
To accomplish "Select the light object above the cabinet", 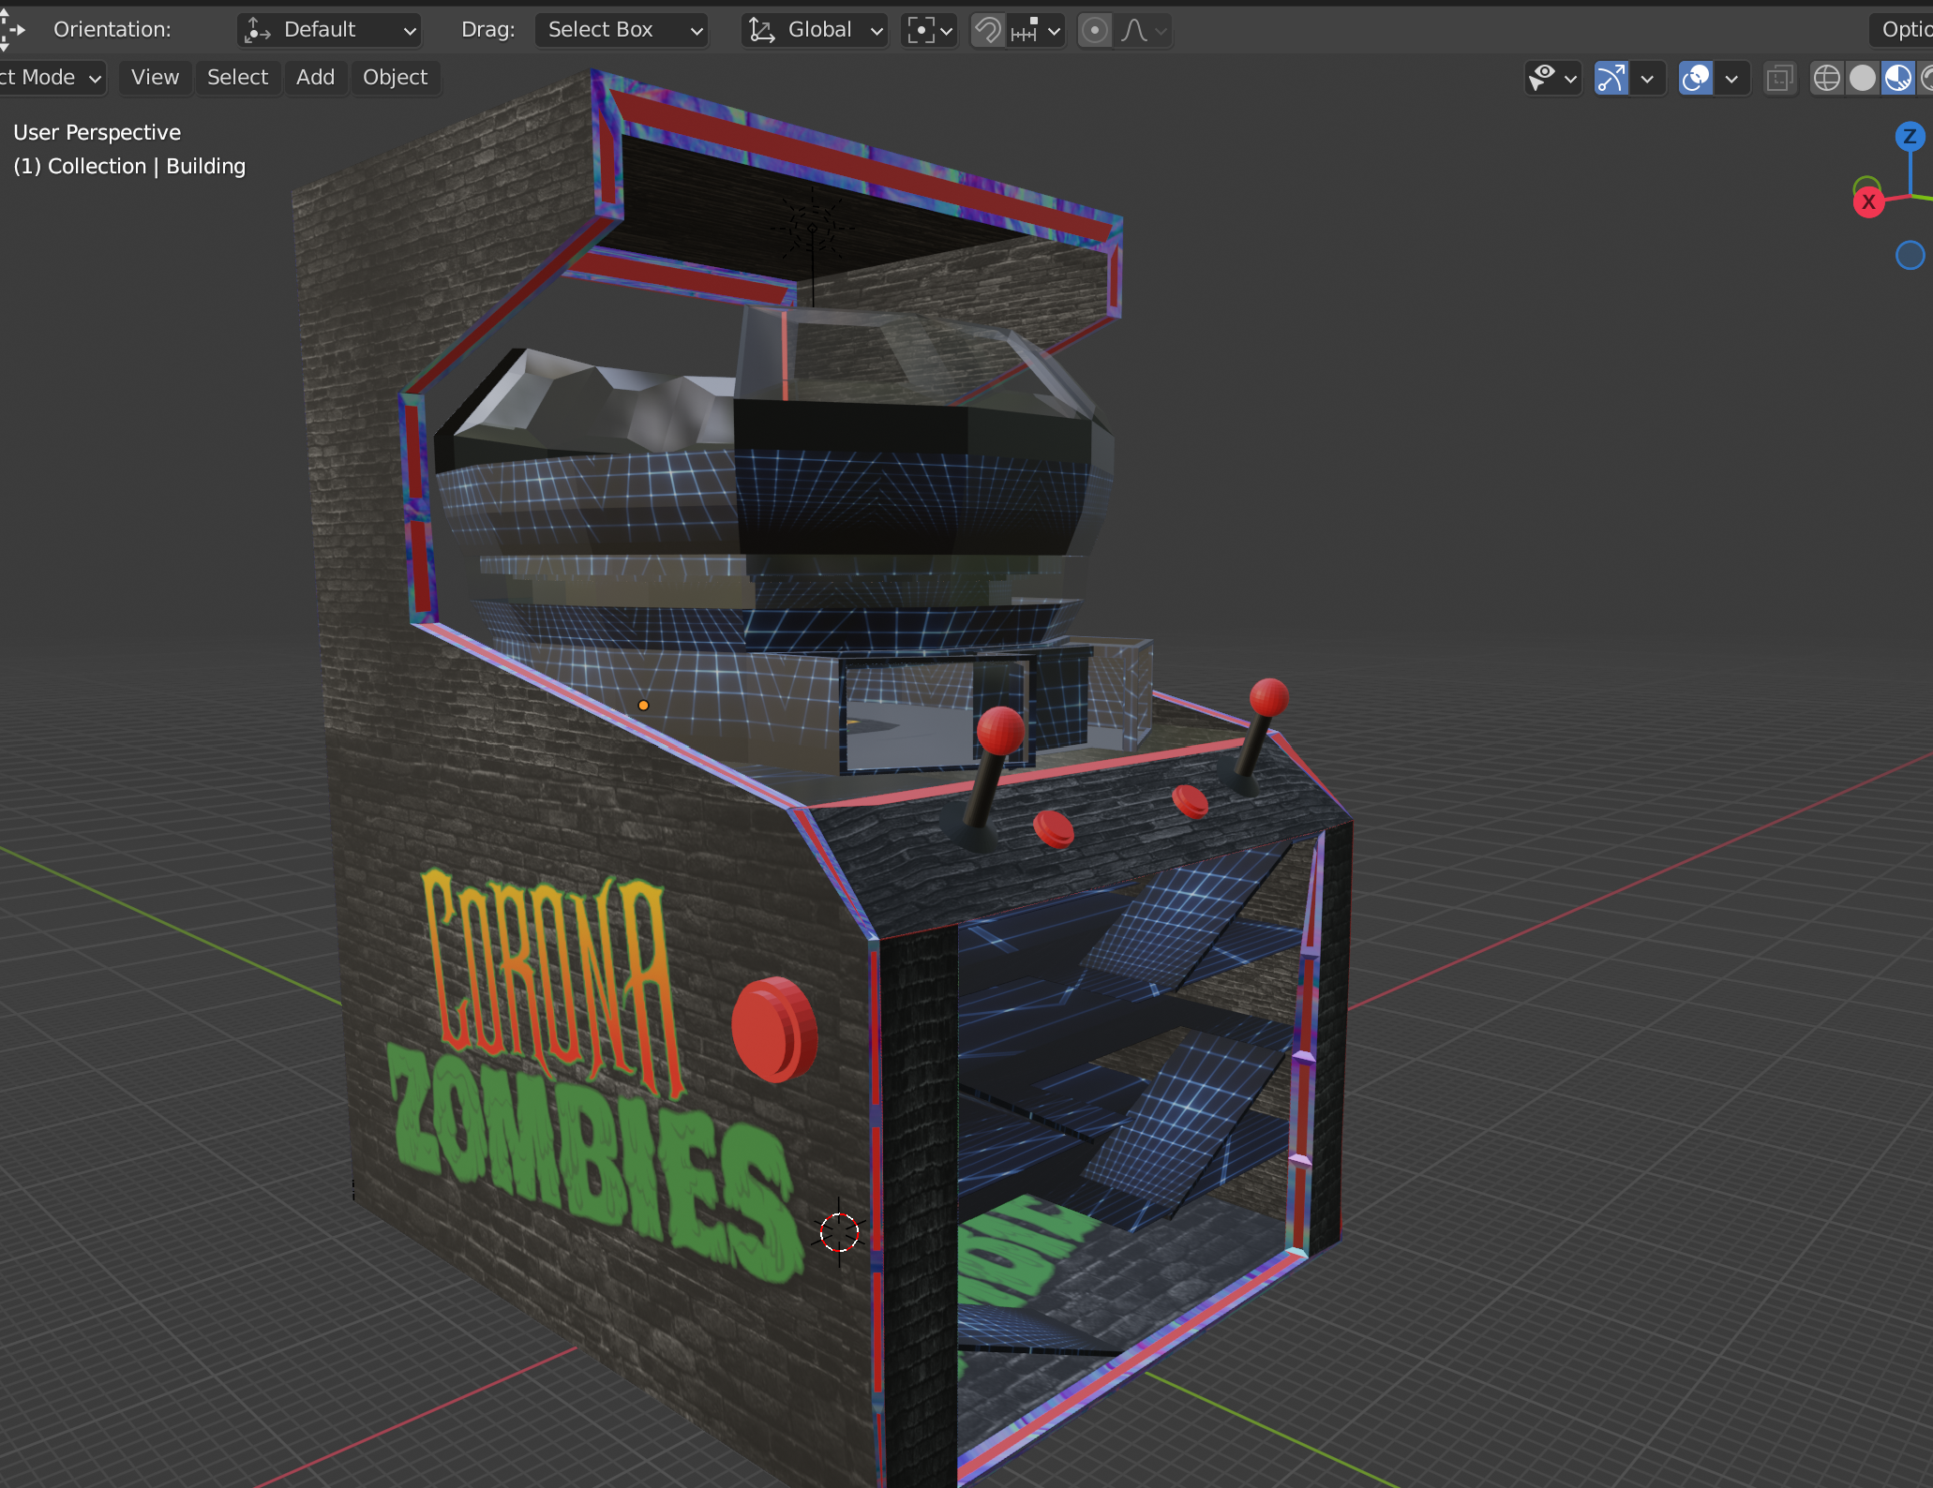I will pos(812,228).
